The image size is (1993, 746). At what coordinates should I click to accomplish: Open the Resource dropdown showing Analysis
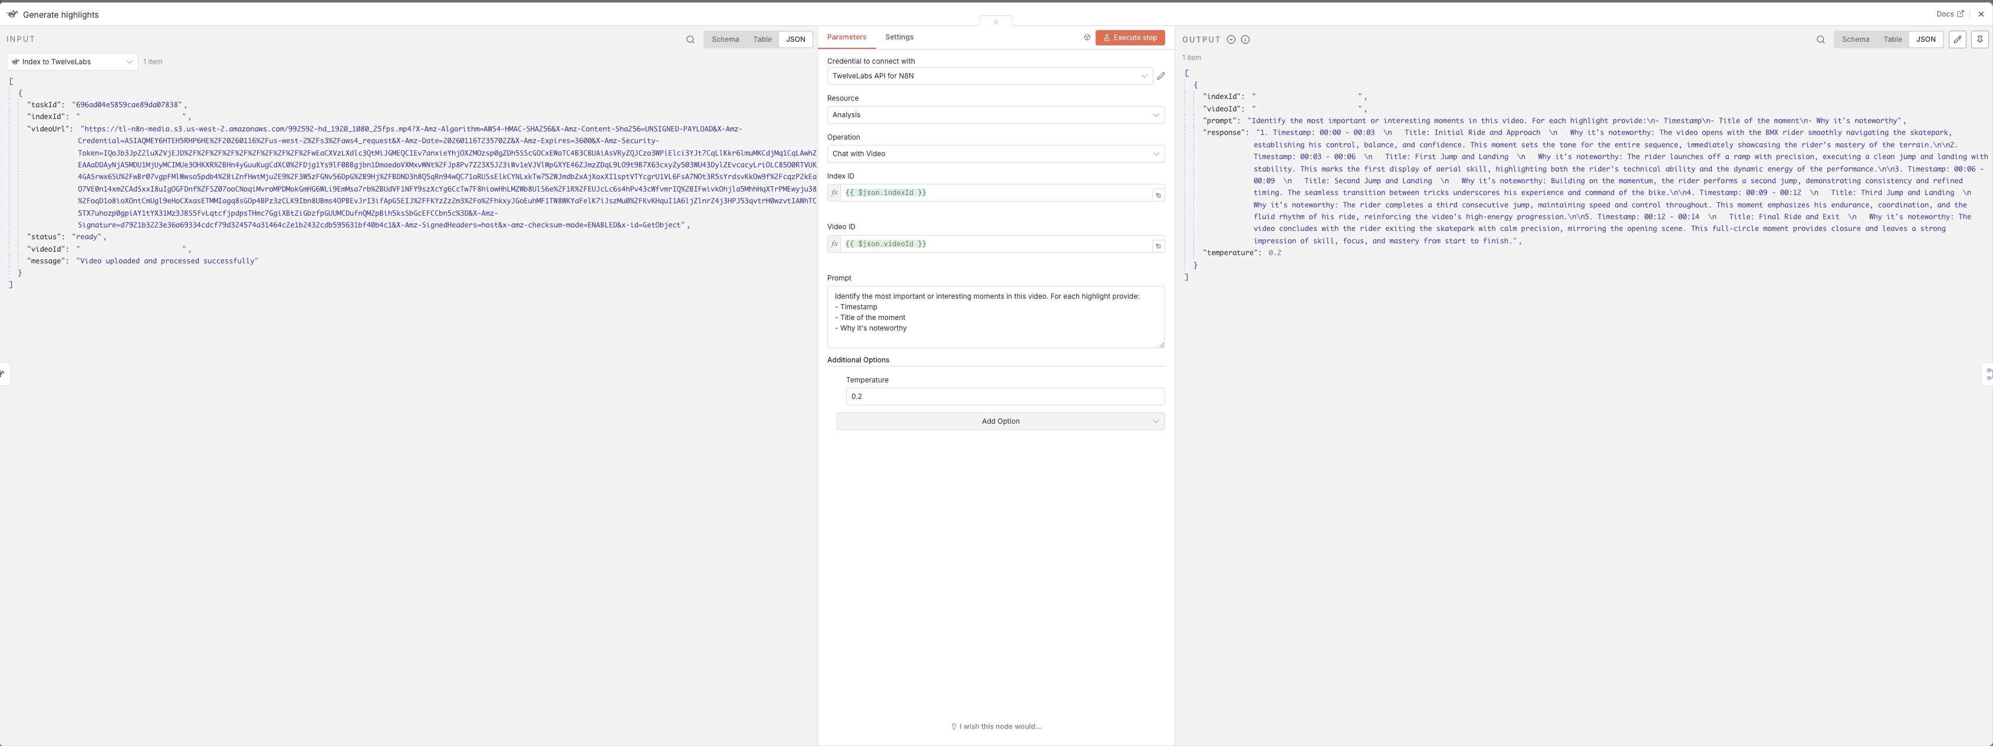point(995,114)
